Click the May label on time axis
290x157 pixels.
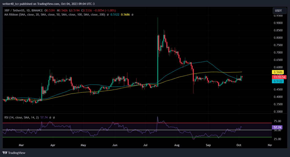(83, 145)
